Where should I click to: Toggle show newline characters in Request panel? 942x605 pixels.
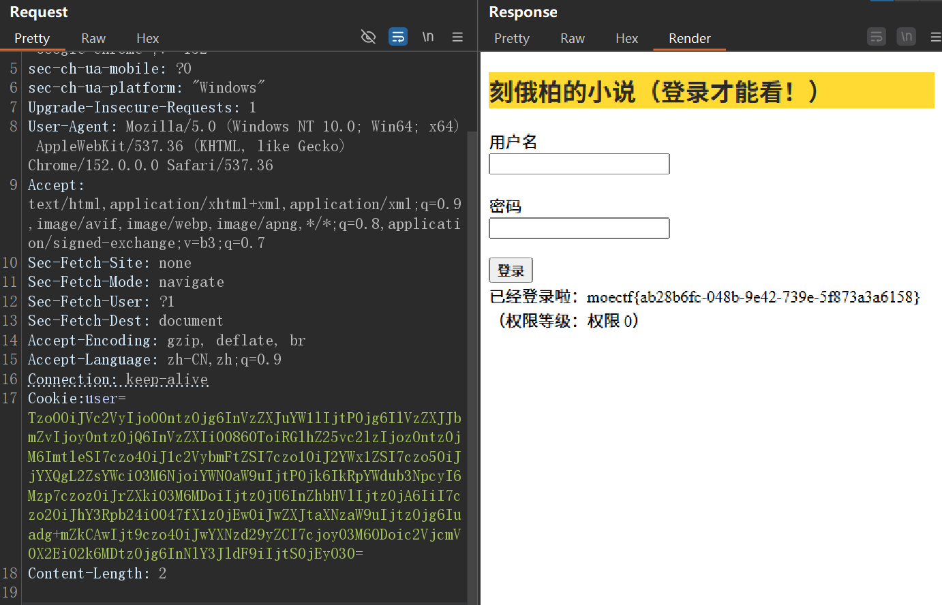(428, 37)
